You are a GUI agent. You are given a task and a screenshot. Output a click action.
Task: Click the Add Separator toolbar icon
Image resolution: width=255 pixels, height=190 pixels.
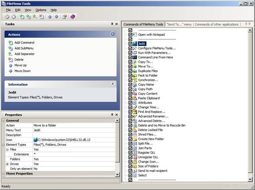click(35, 17)
